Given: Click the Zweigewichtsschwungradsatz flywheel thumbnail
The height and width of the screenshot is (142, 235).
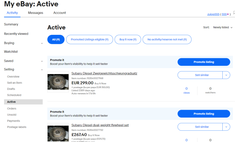Looking at the screenshot, I should point(58,82).
